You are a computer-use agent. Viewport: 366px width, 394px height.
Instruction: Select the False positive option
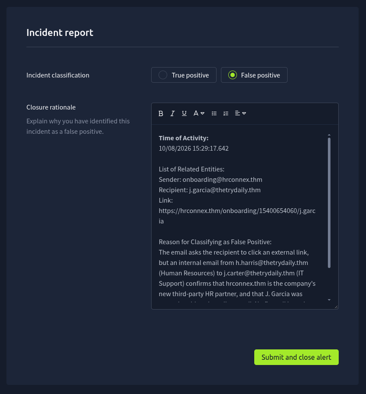254,75
